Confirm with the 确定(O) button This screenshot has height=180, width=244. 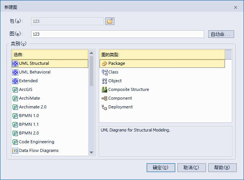[x=161, y=167]
